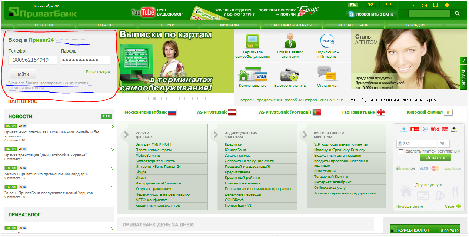Focus the Пароль password field
The image size is (469, 237).
(x=86, y=60)
